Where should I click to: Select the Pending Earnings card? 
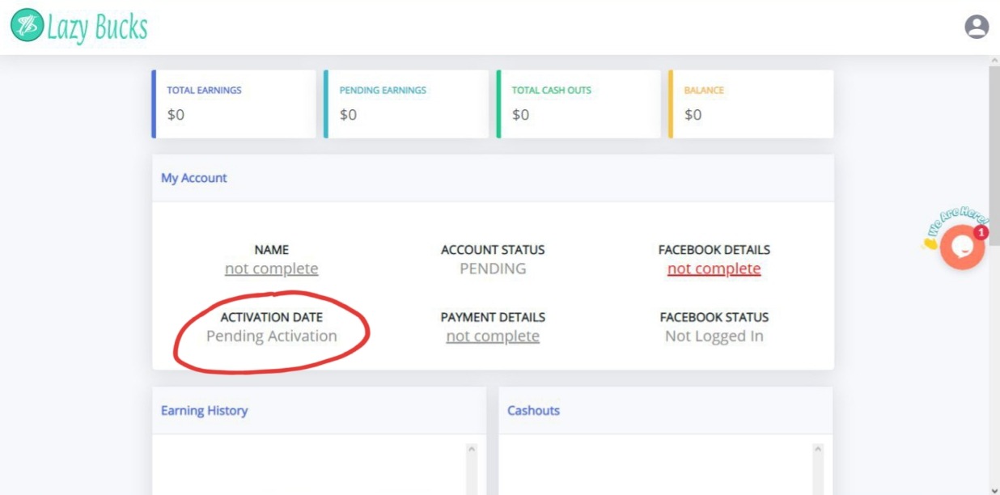406,104
